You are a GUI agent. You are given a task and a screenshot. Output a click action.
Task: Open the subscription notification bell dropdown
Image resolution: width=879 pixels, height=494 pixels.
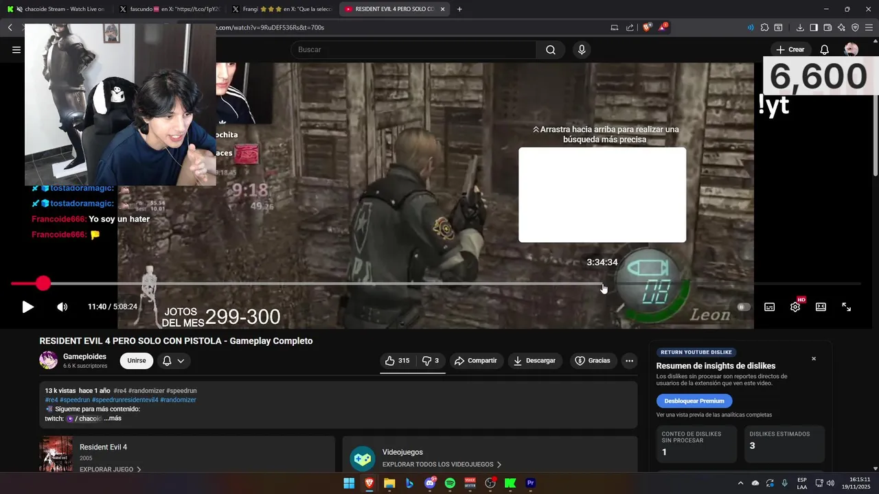[x=174, y=360]
